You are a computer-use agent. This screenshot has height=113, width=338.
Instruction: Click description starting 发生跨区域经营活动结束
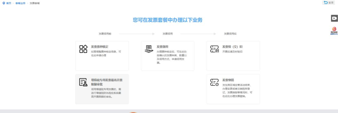(237, 90)
